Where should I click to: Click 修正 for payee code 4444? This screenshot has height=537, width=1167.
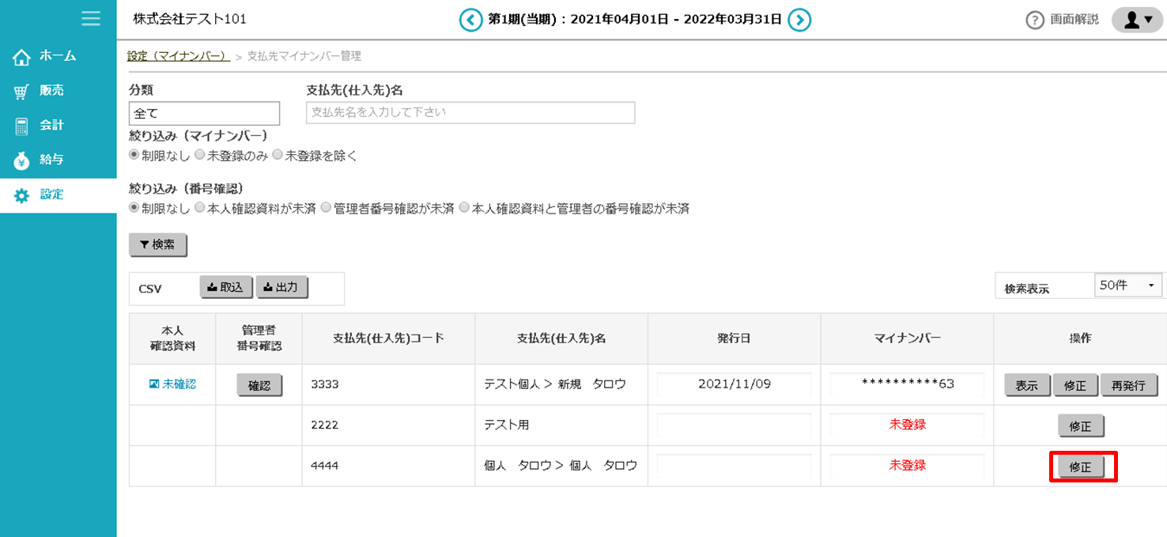[x=1081, y=467]
